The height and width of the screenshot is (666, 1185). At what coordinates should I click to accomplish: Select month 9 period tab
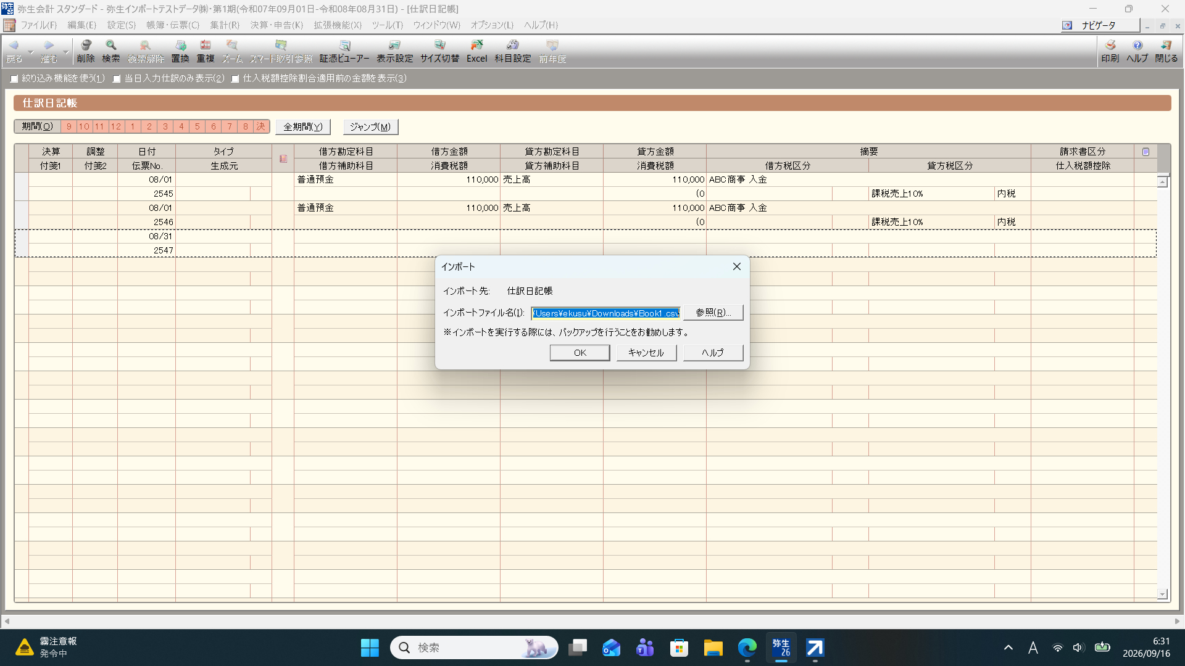(x=69, y=126)
